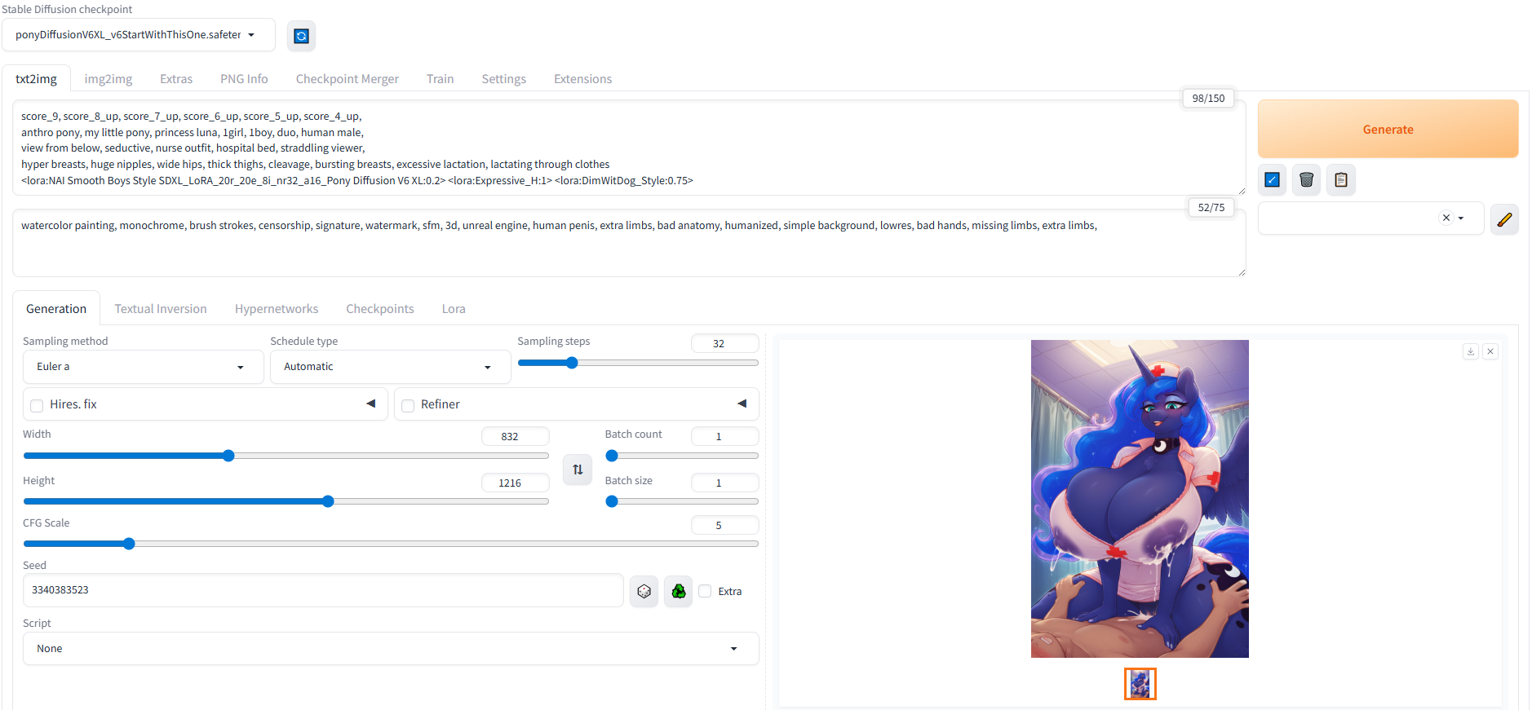Click the Height number field

[515, 483]
